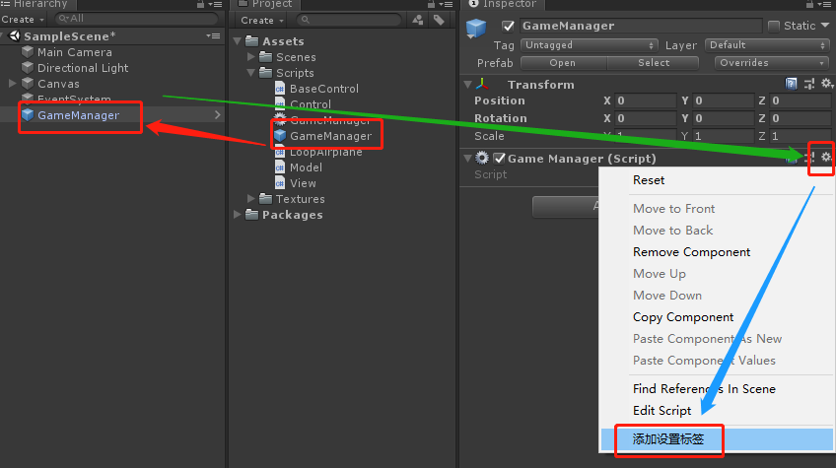Screen dimensions: 836x468
Task: Expand the Textures folder
Action: (251, 198)
